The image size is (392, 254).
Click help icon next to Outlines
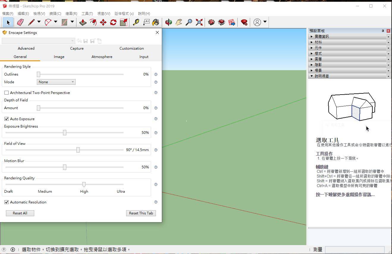tap(156, 74)
